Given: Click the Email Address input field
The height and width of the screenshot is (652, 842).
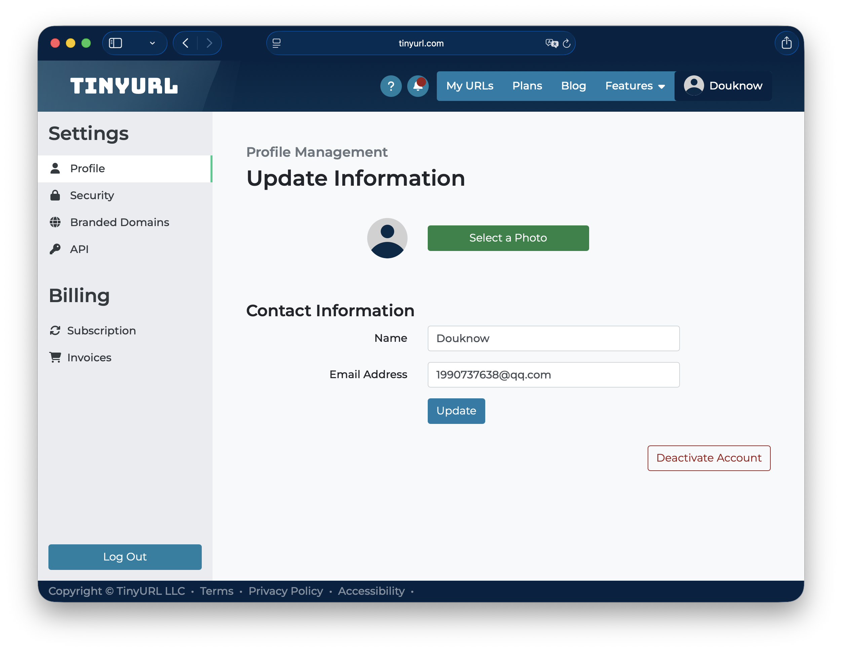Looking at the screenshot, I should 553,374.
